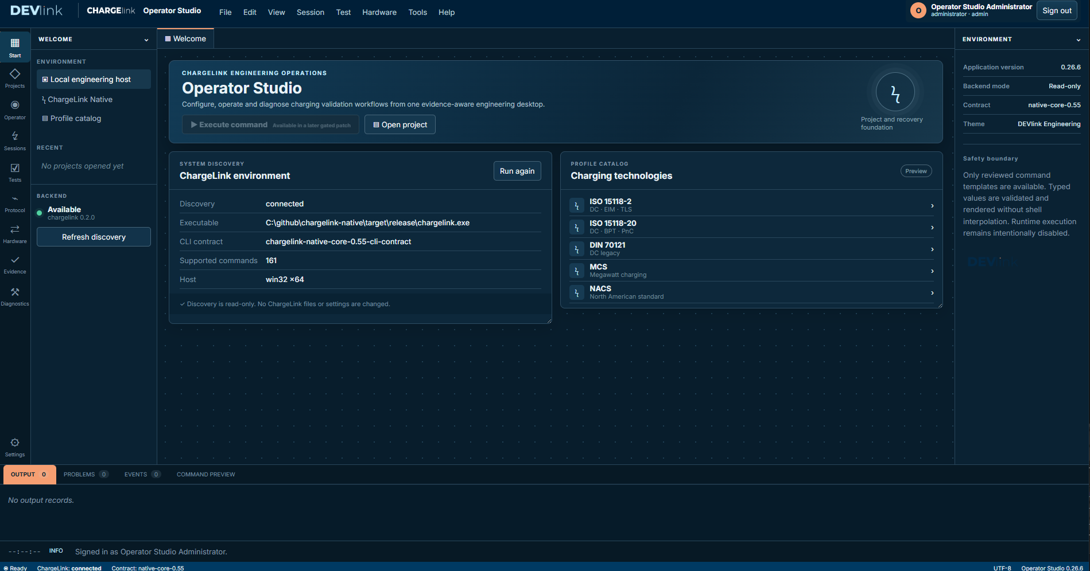
Task: Click Application version value 0.26.6
Action: pos(1070,67)
